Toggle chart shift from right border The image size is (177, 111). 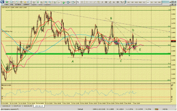[x=59, y=2]
